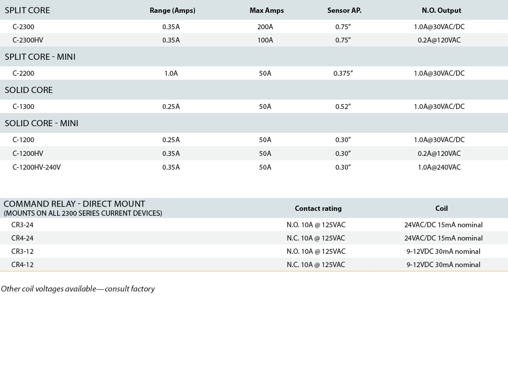The image size is (508, 369).
Task: Click the N.O. Output column header
Action: coord(441,10)
